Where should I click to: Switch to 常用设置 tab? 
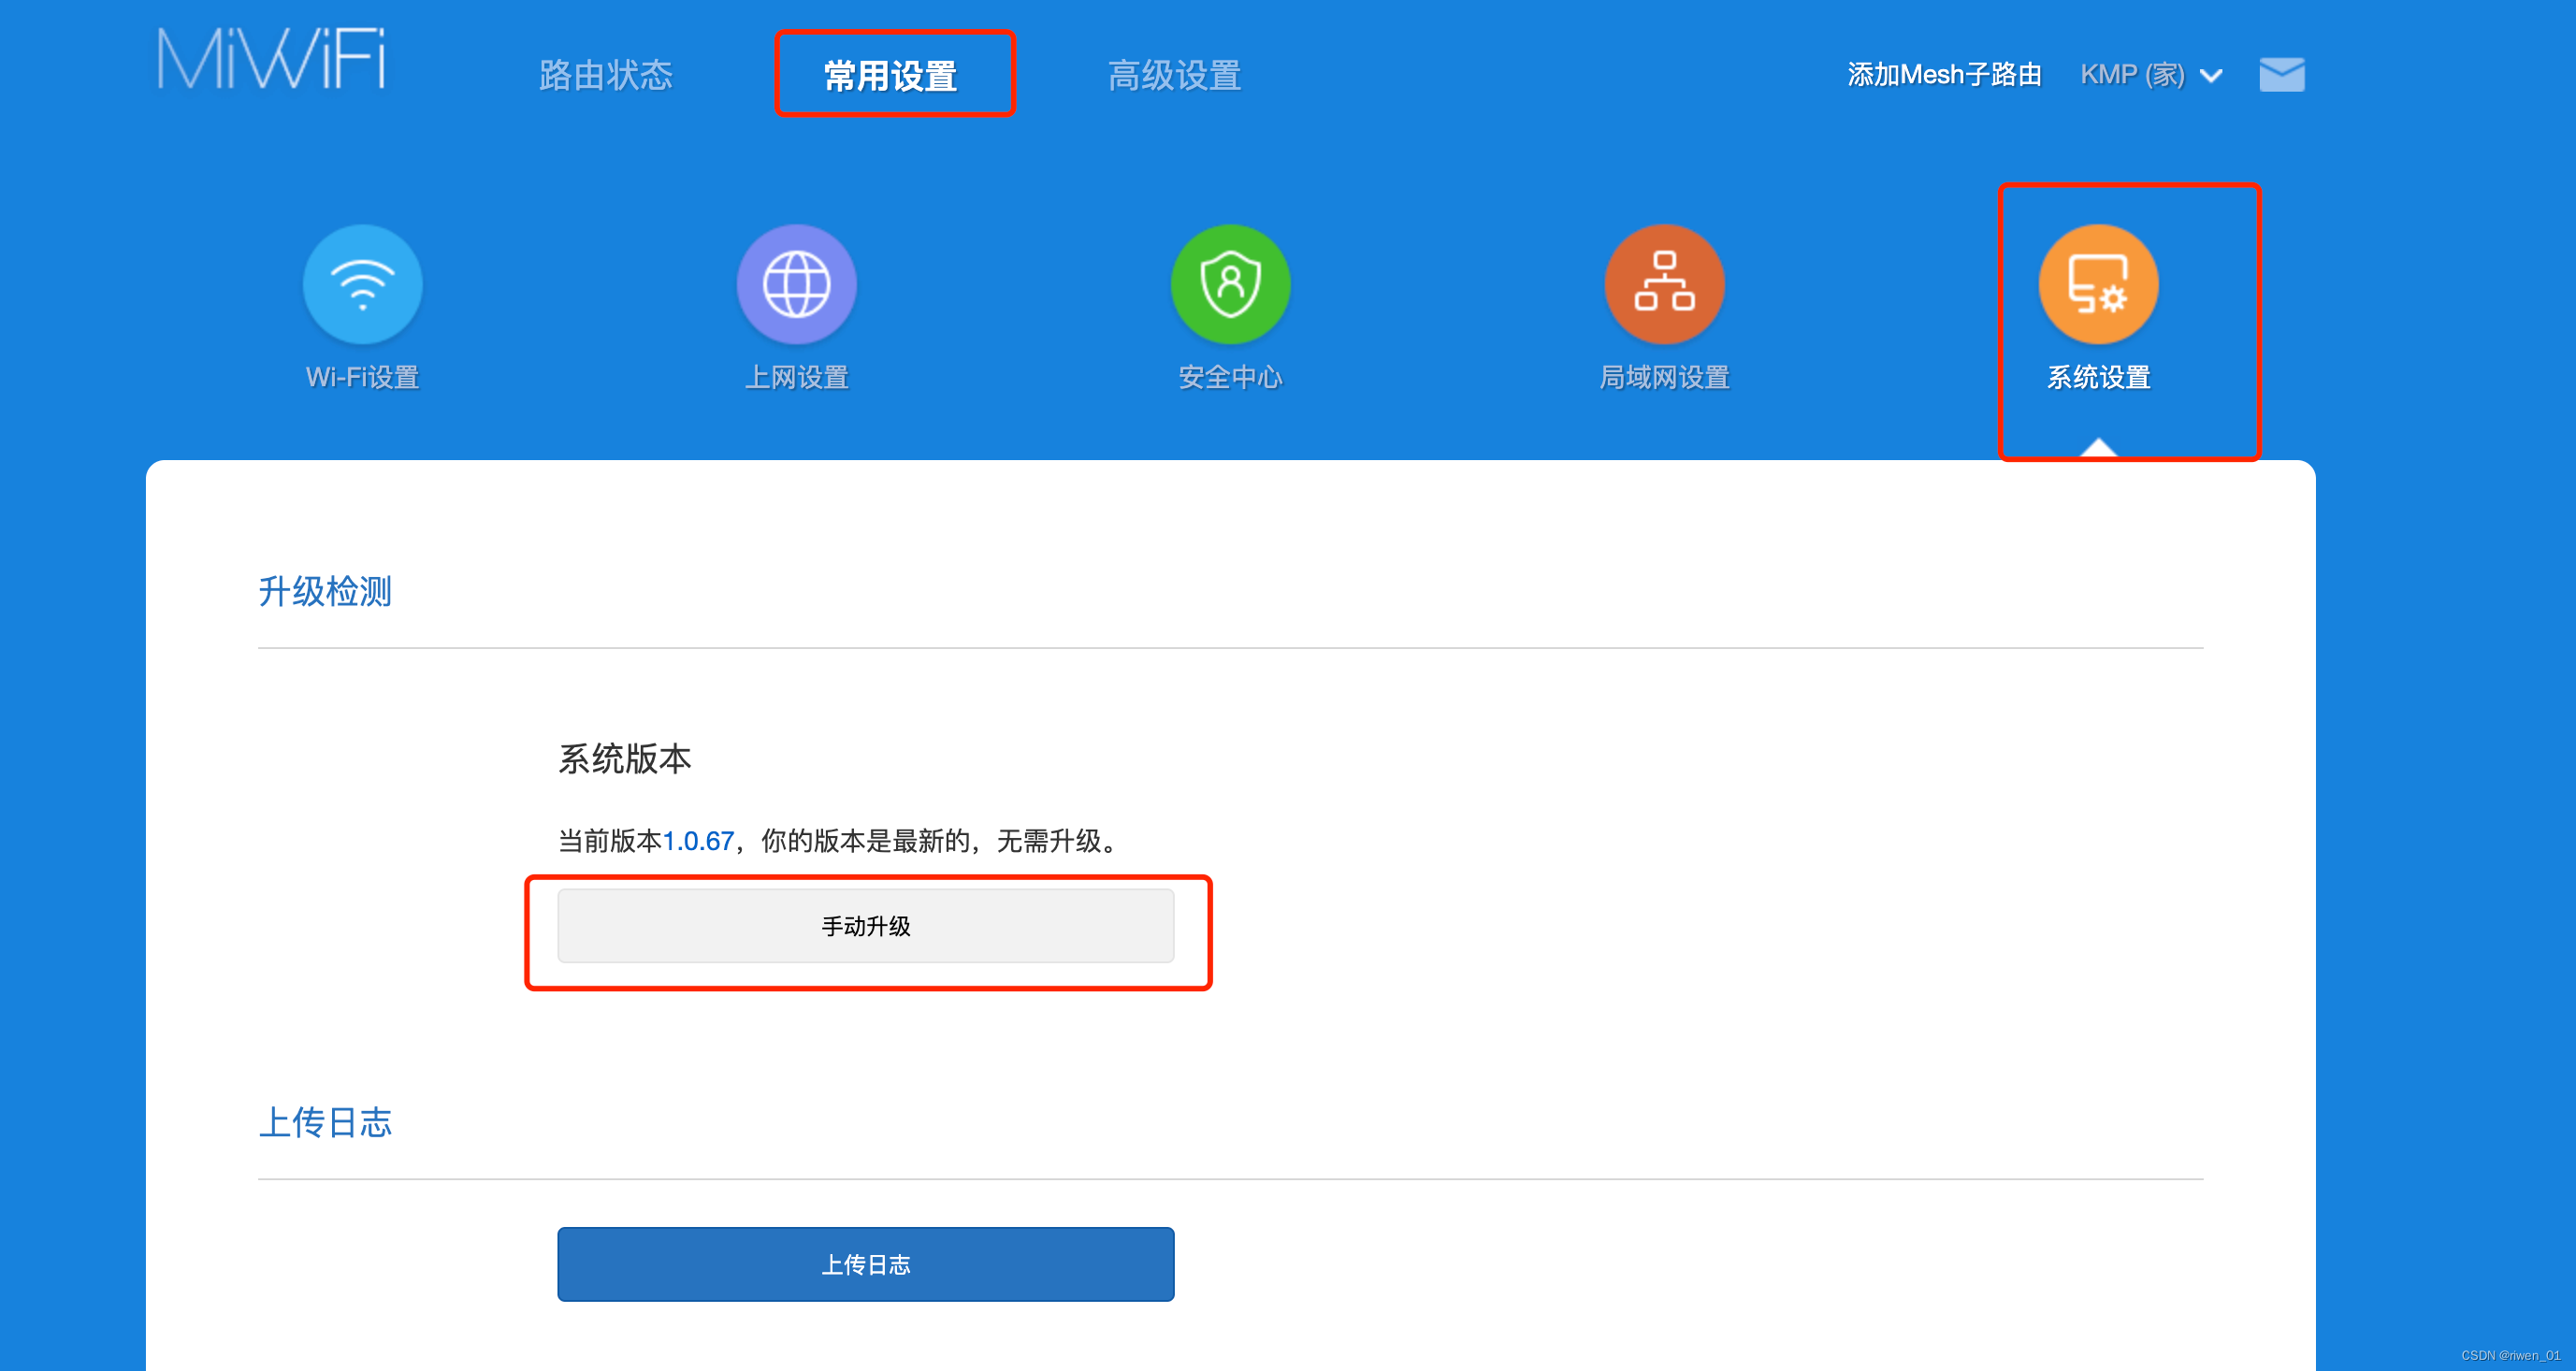(x=891, y=76)
